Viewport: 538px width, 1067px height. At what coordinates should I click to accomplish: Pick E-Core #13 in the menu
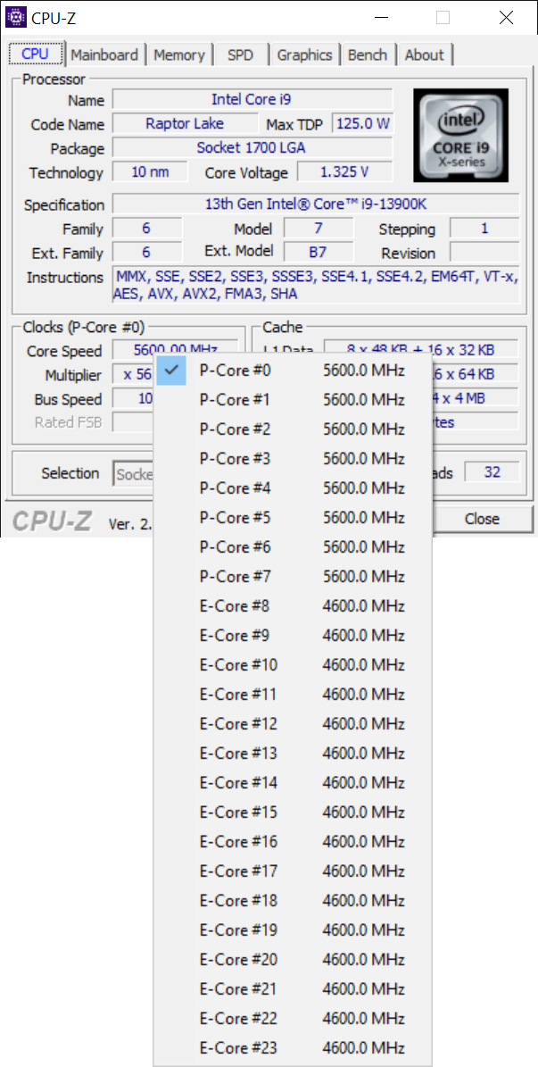293,754
